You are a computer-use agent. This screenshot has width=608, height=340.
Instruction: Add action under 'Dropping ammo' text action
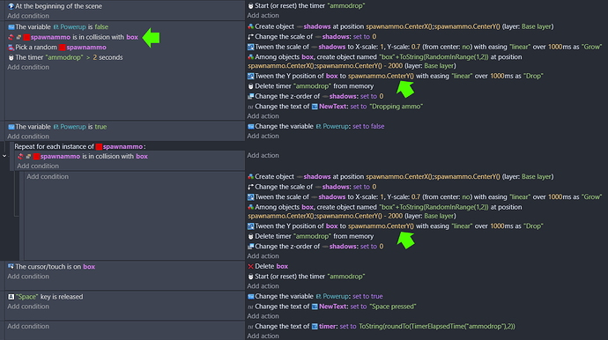(x=263, y=116)
